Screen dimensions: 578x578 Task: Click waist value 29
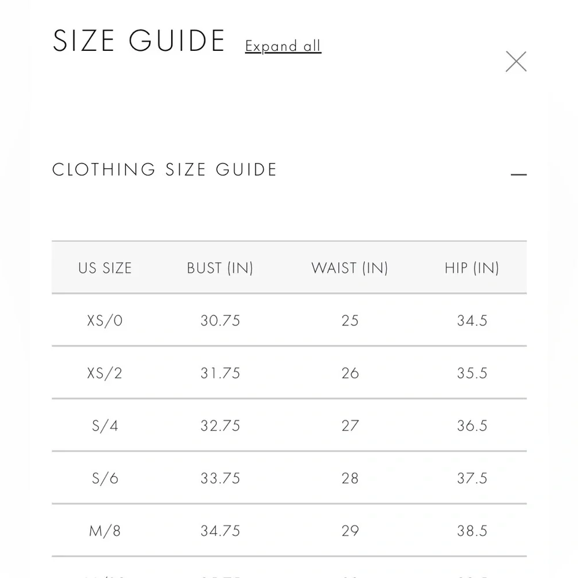click(x=350, y=531)
